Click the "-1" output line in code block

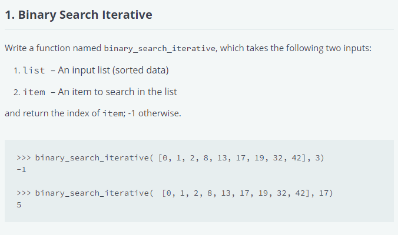(22, 169)
